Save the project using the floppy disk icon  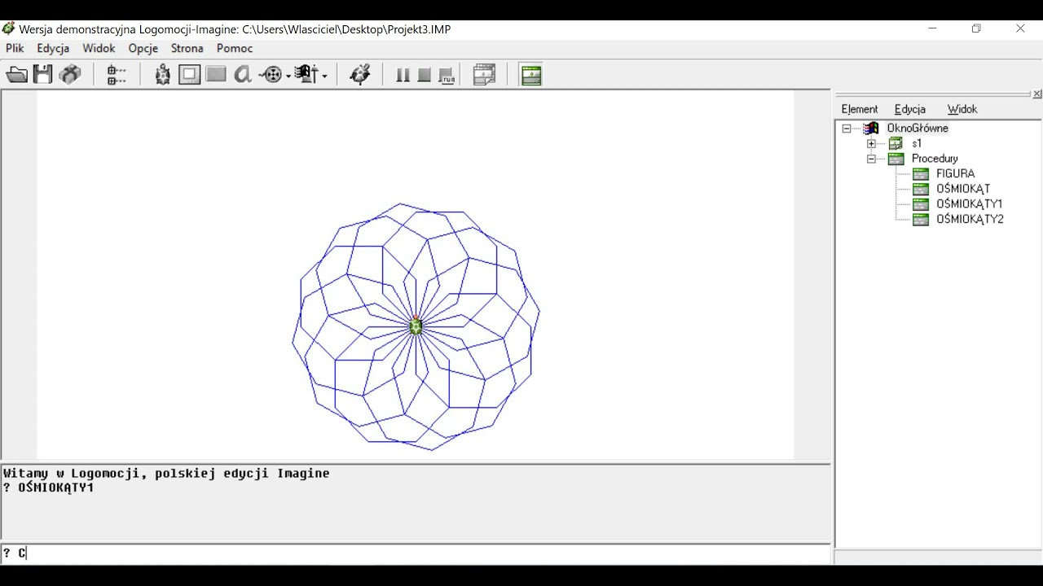[x=43, y=75]
